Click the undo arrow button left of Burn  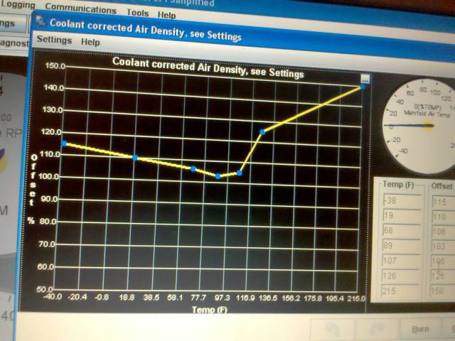coord(333,330)
